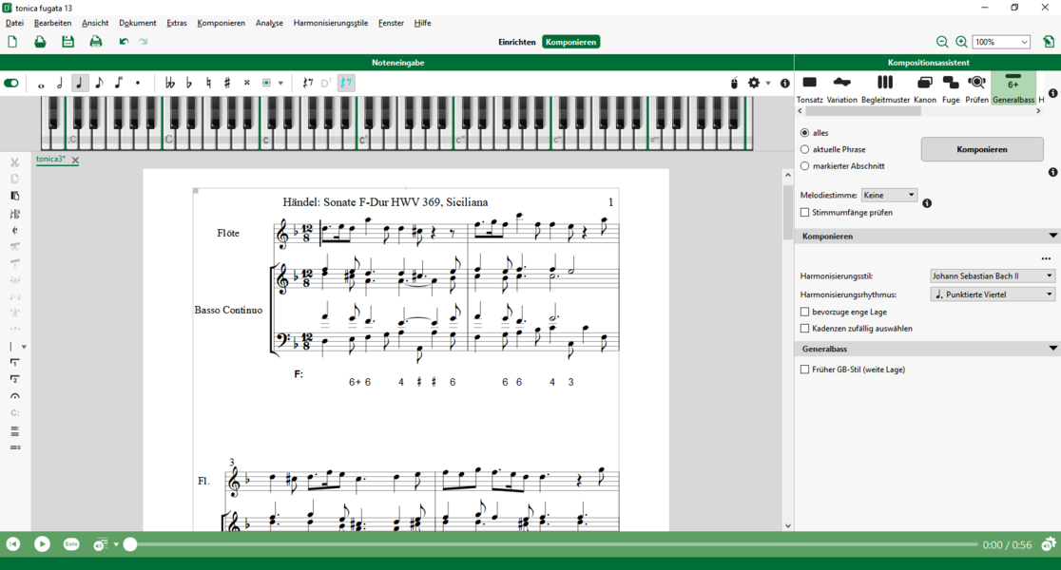The image size is (1061, 570).
Task: Open the Kanon assistant
Action: pos(925,88)
